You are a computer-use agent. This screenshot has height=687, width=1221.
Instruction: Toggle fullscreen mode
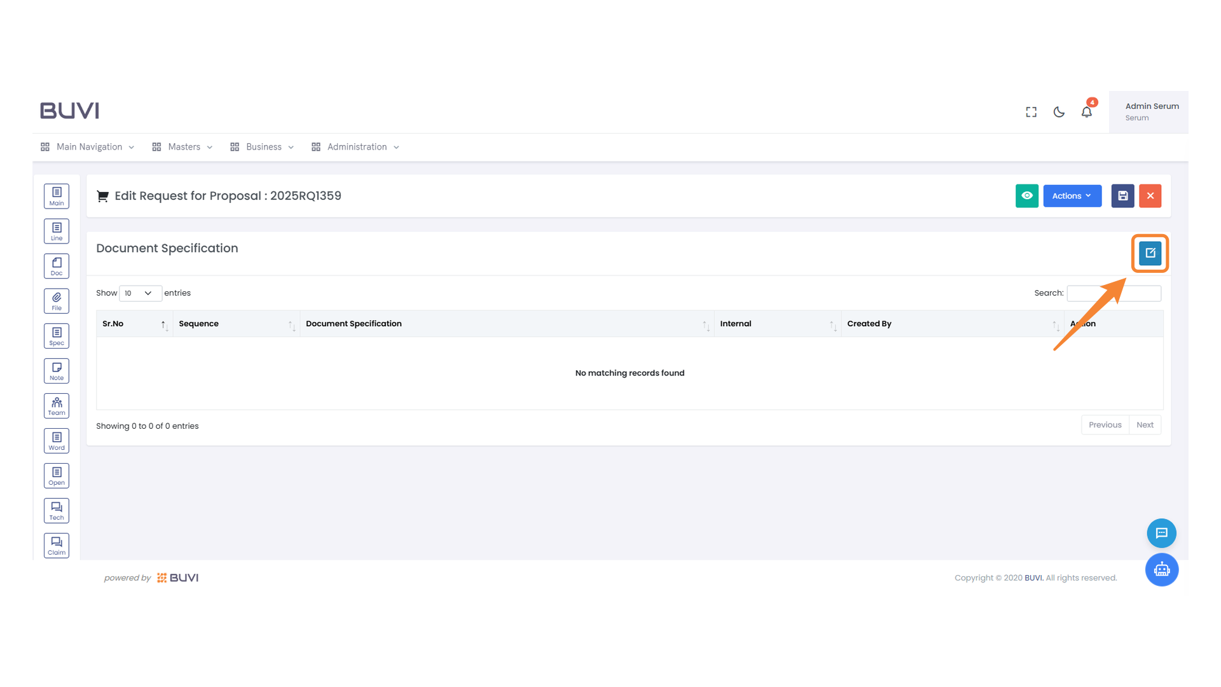[x=1031, y=112]
